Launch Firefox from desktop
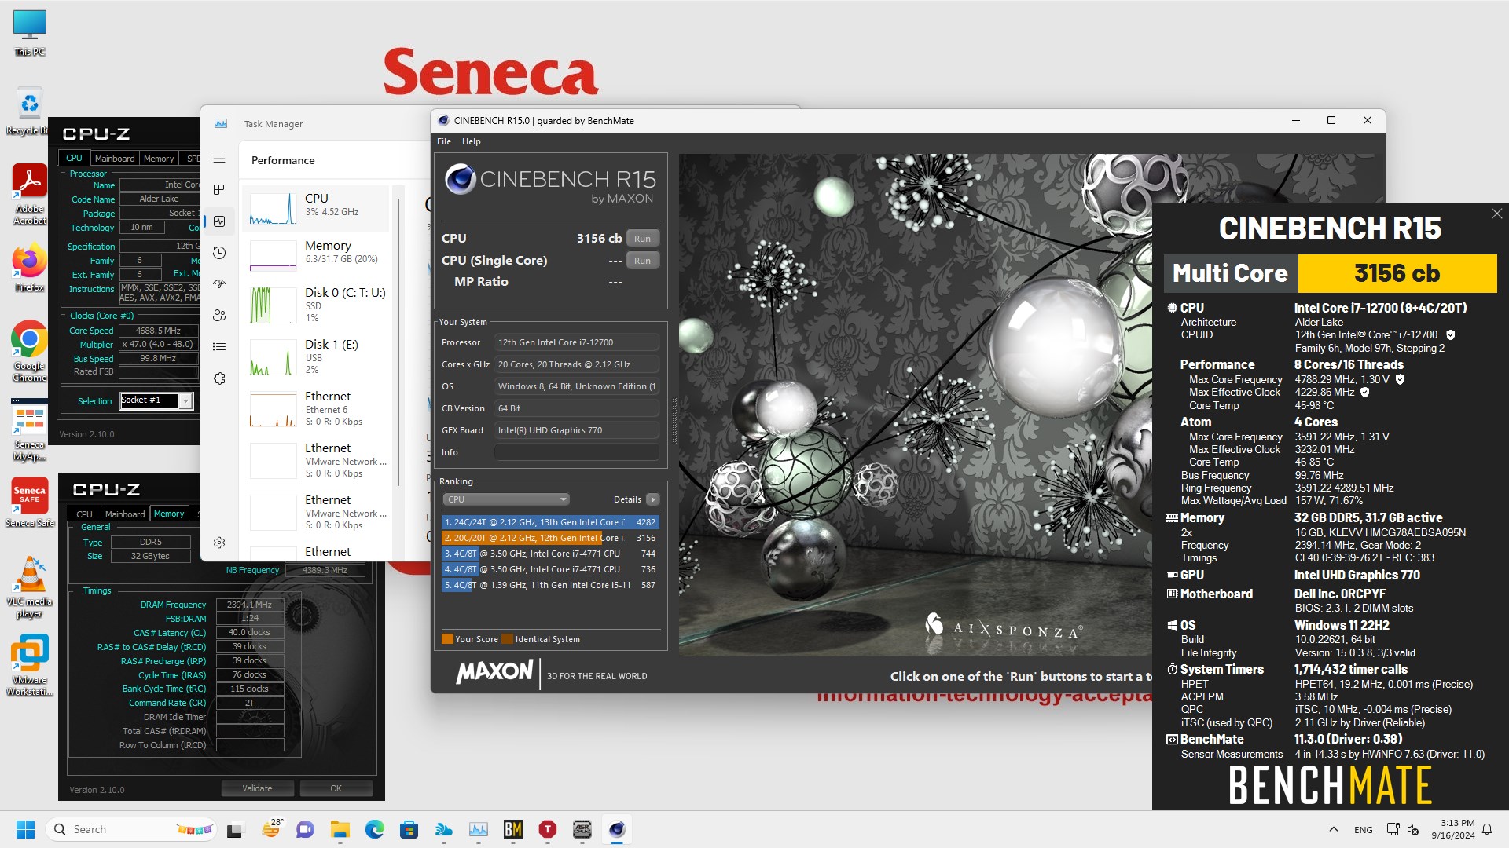This screenshot has height=848, width=1509. (x=30, y=269)
